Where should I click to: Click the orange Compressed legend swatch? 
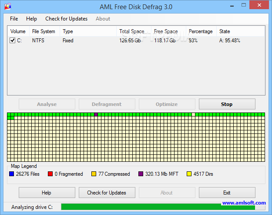94,174
